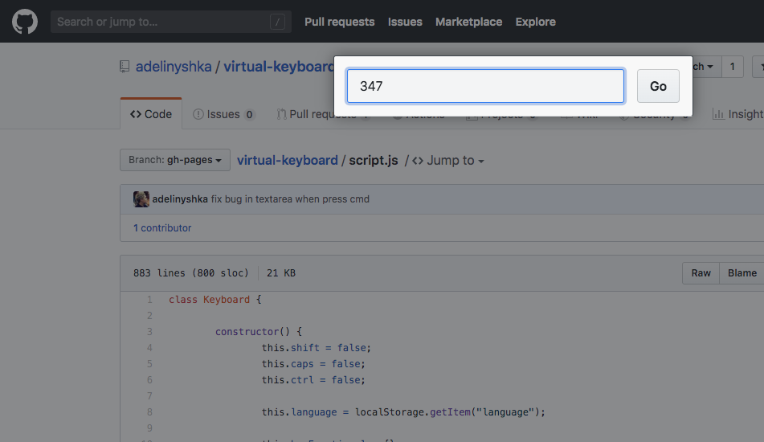Viewport: 764px width, 442px height.
Task: Click code line this.caps = false;
Action: tap(313, 364)
